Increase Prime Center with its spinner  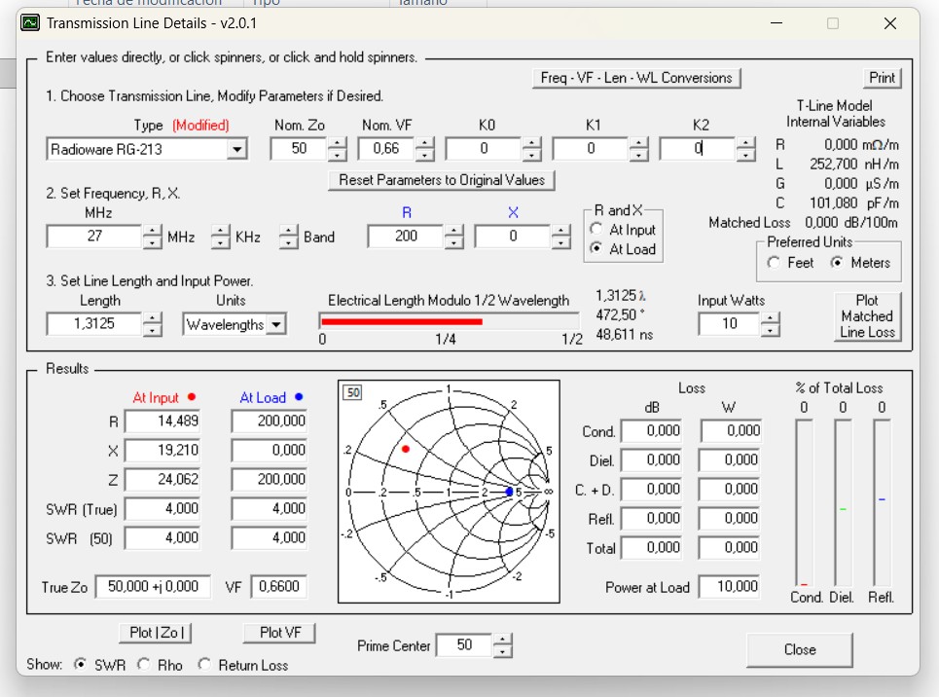pos(502,640)
